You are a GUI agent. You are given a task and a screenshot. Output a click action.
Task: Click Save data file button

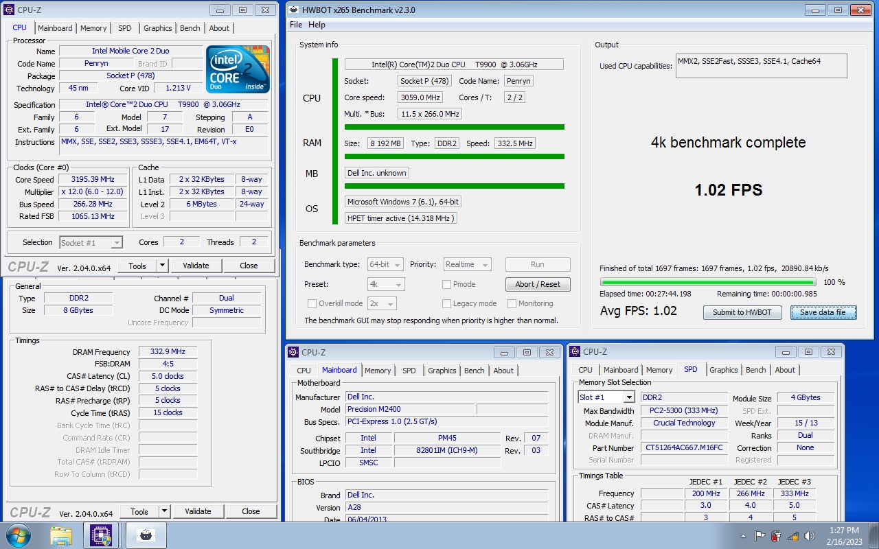point(823,312)
